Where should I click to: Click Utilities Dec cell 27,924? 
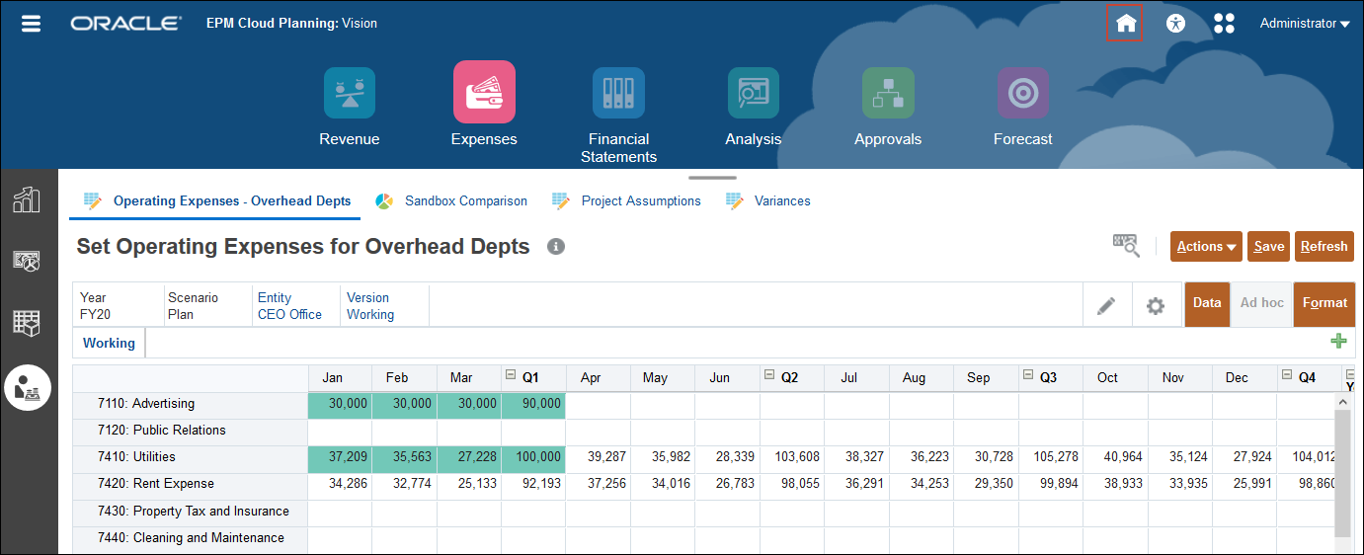click(x=1244, y=457)
